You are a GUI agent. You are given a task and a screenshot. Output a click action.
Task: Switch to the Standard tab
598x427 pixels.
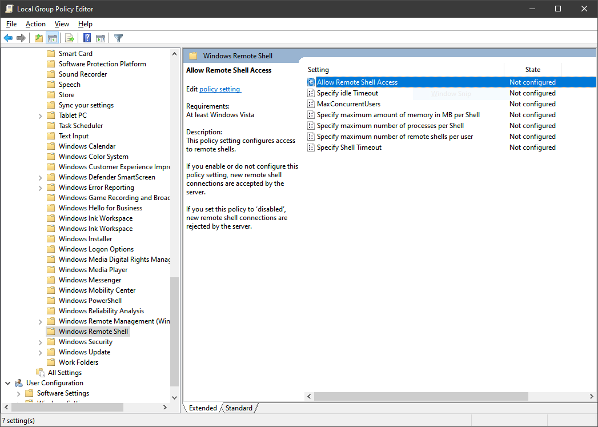pyautogui.click(x=239, y=408)
